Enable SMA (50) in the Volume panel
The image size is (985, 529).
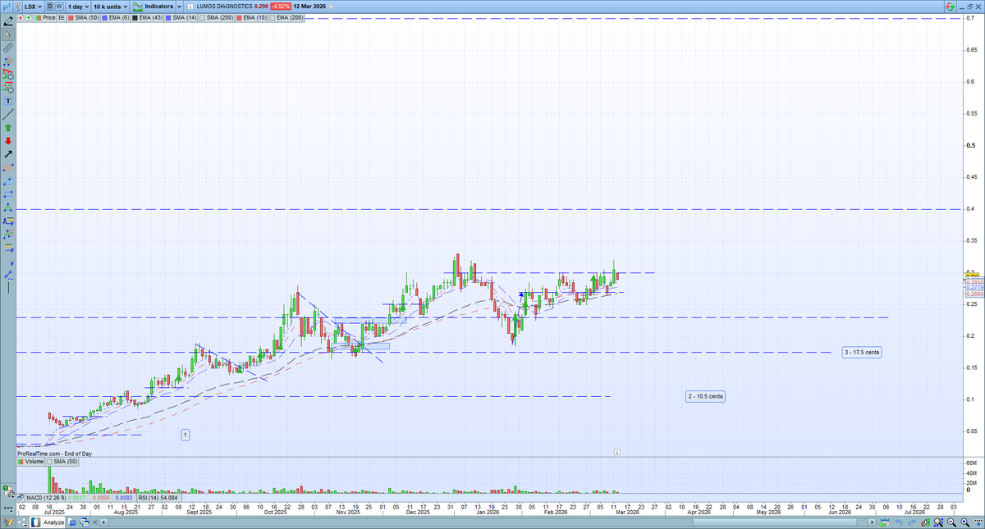(x=62, y=462)
